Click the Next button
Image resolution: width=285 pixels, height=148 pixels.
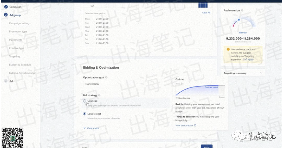[x=206, y=147]
